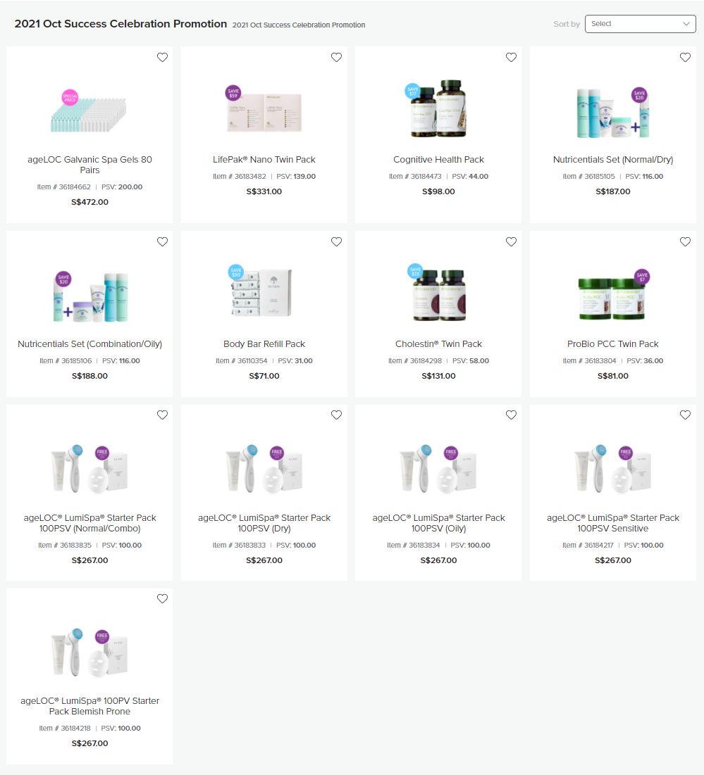Heart the Cholestin Twin Pack card
This screenshot has width=704, height=775.
click(x=511, y=241)
